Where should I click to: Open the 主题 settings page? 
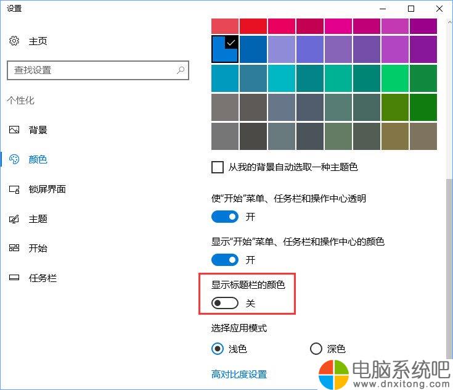[38, 218]
